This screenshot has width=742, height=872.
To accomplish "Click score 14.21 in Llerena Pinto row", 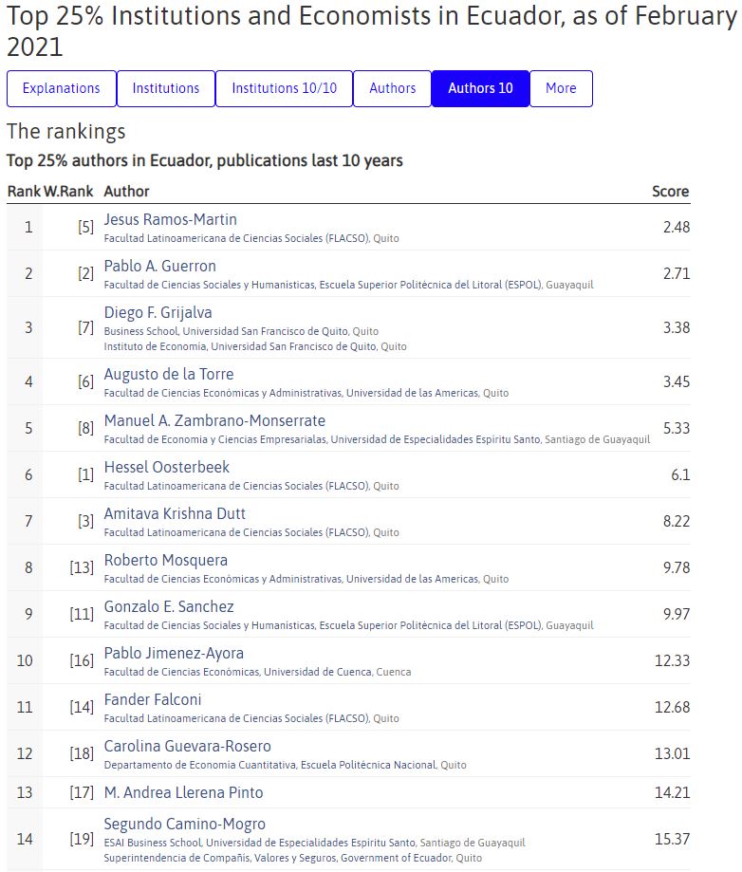I will click(673, 793).
